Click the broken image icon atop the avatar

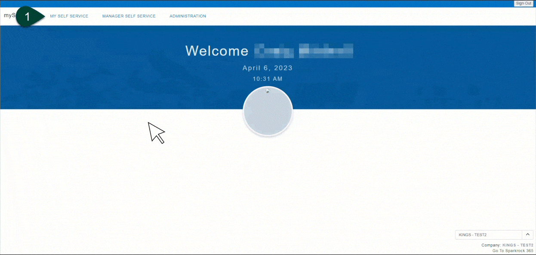268,91
